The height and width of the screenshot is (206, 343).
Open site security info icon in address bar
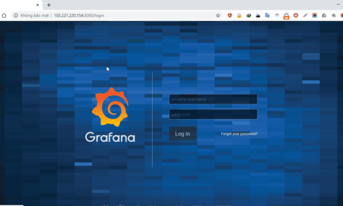point(16,15)
